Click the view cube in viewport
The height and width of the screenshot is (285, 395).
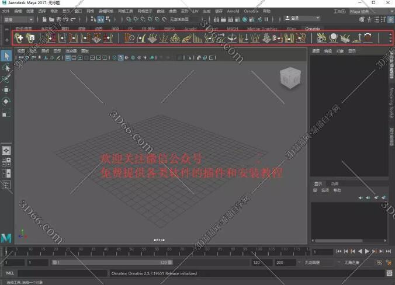pos(292,77)
